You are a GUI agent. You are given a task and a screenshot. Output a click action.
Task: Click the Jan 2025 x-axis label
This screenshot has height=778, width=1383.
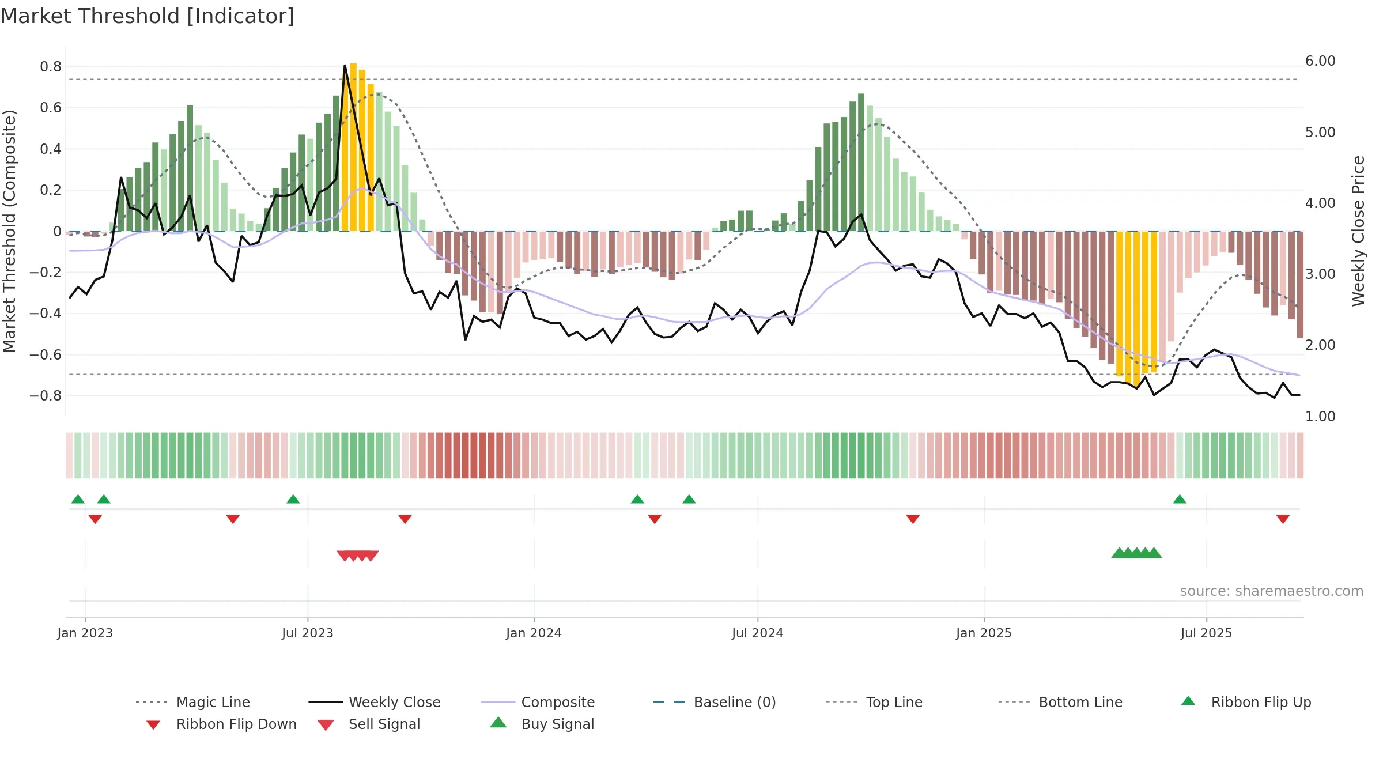point(984,633)
